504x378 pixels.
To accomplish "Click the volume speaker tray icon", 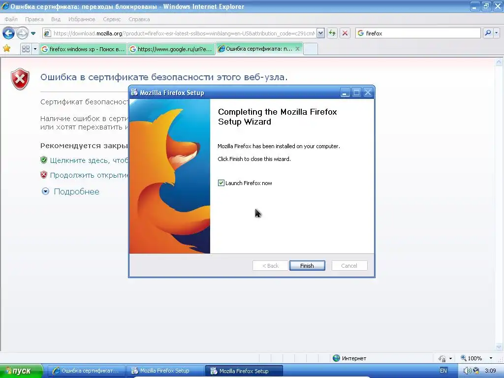I will click(467, 371).
